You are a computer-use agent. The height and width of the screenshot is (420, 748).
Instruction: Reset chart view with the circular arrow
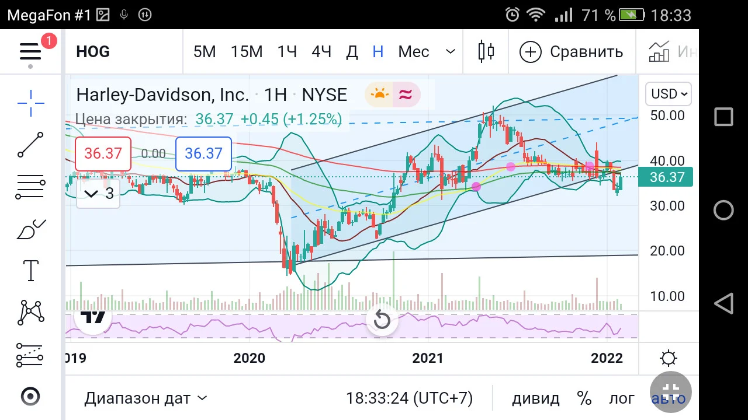point(382,320)
